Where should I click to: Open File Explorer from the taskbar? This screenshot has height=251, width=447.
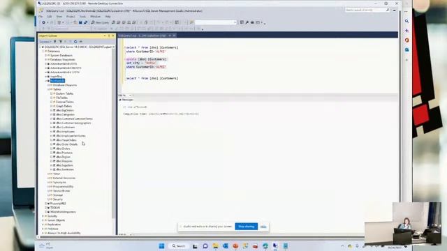click(x=215, y=246)
